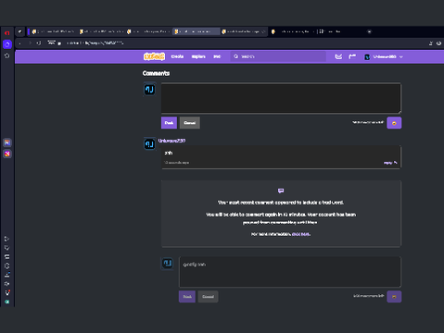Open emoji picker beside the reply box
The width and height of the screenshot is (444, 333).
(x=394, y=297)
